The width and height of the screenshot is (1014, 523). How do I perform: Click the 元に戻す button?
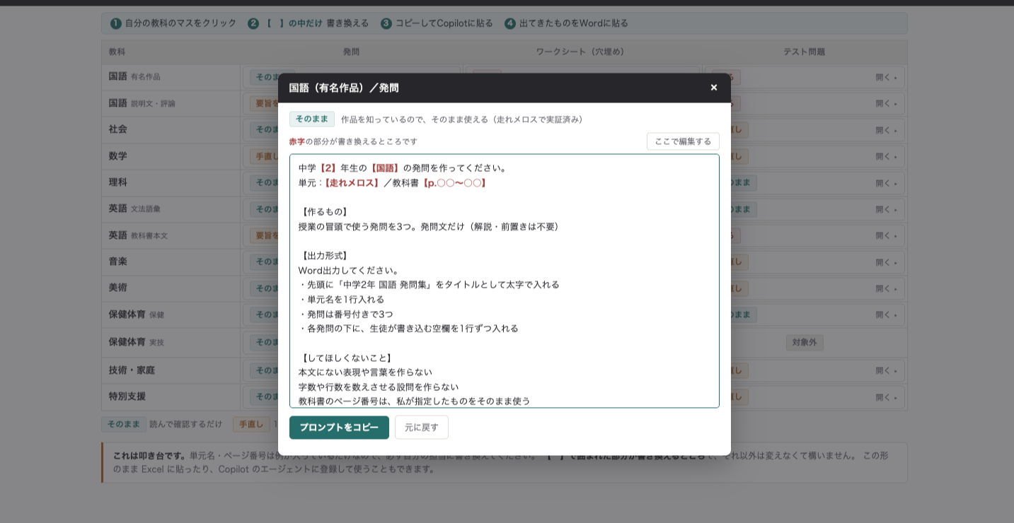(x=422, y=428)
